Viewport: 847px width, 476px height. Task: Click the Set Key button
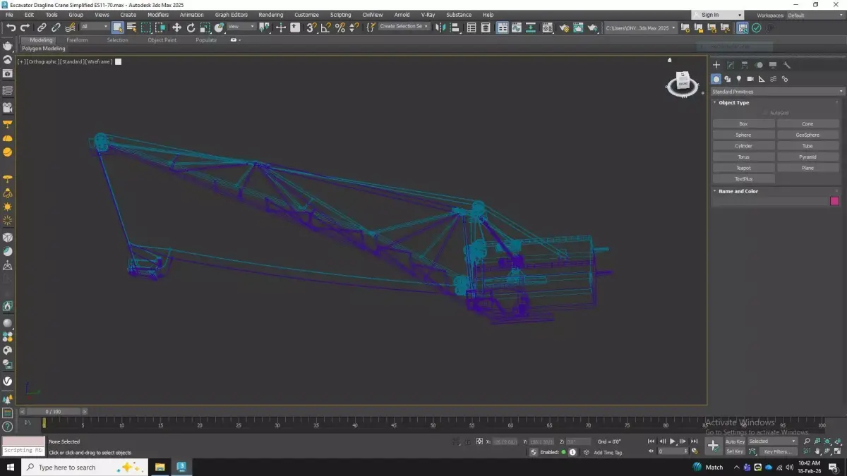[735, 451]
